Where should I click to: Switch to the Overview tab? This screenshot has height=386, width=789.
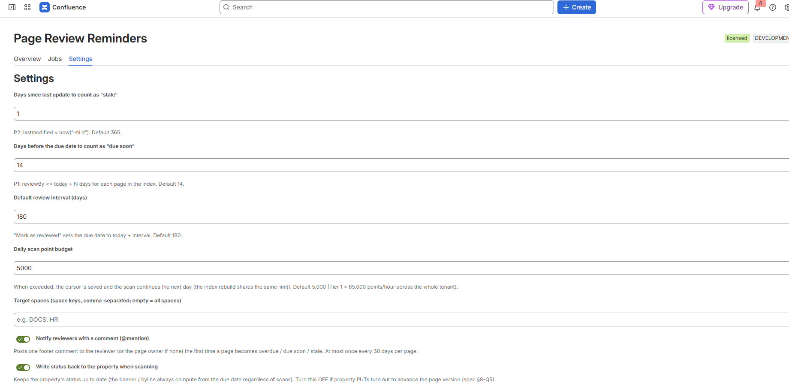pos(27,59)
